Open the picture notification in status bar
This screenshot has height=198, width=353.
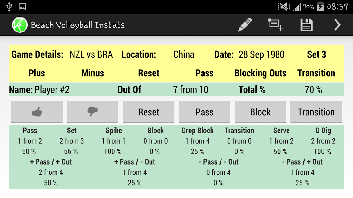pyautogui.click(x=22, y=7)
